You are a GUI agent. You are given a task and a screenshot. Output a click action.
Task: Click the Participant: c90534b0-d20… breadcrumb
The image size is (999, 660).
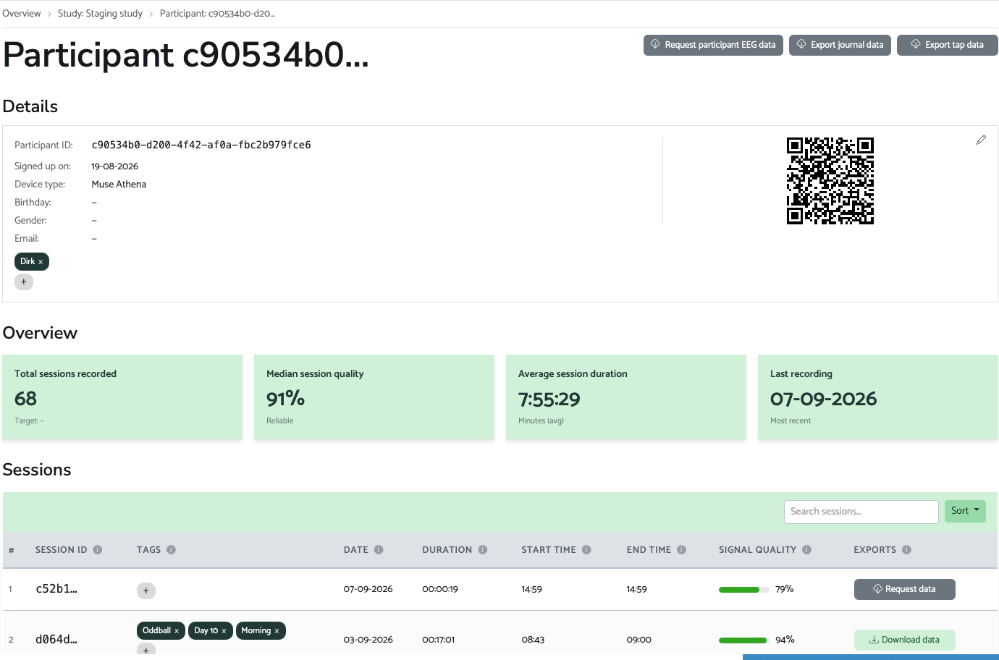tap(217, 14)
